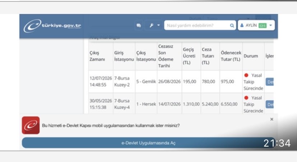Click the Ceza Tutarı (TL) column header
The height and width of the screenshot is (162, 297).
(x=210, y=56)
